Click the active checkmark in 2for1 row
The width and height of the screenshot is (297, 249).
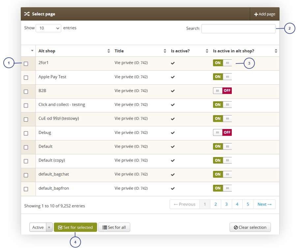(x=173, y=63)
